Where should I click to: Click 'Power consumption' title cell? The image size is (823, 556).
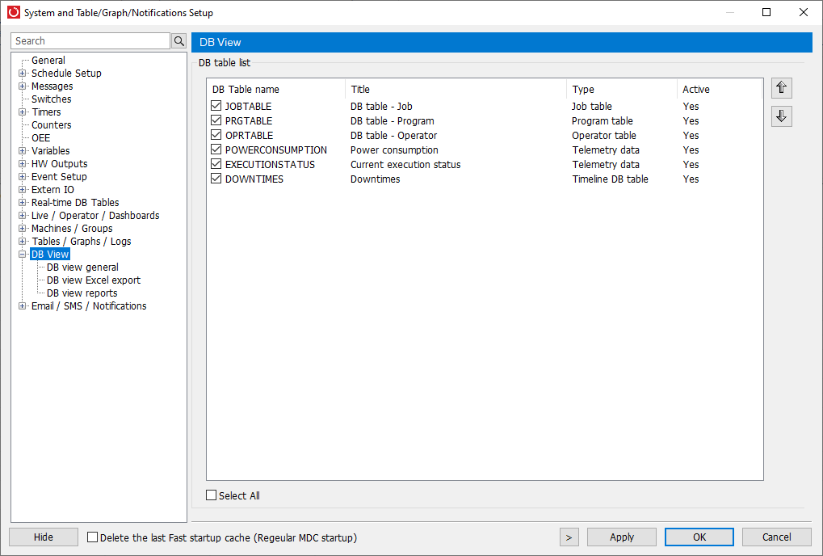[x=394, y=150]
